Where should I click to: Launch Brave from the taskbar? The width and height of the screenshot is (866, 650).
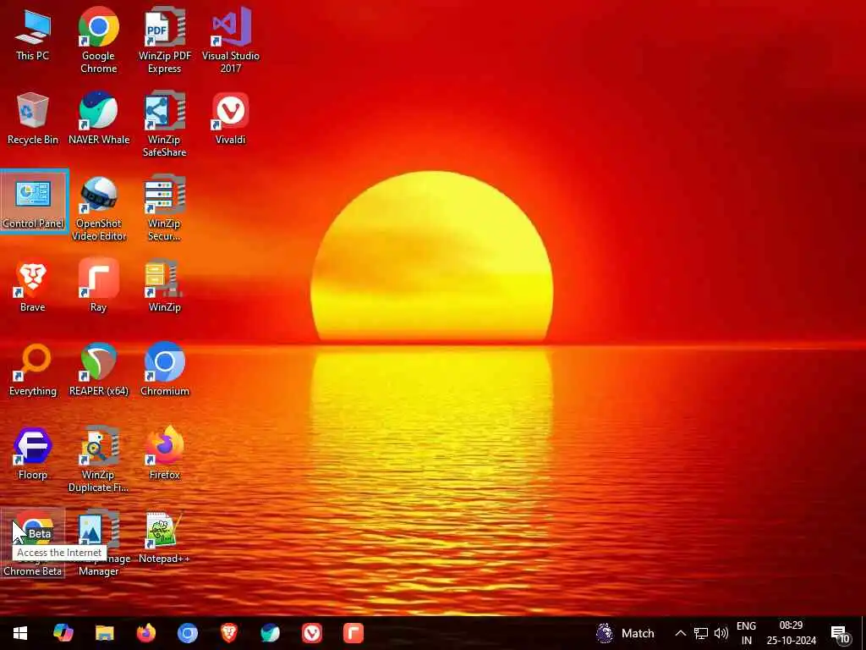228,633
